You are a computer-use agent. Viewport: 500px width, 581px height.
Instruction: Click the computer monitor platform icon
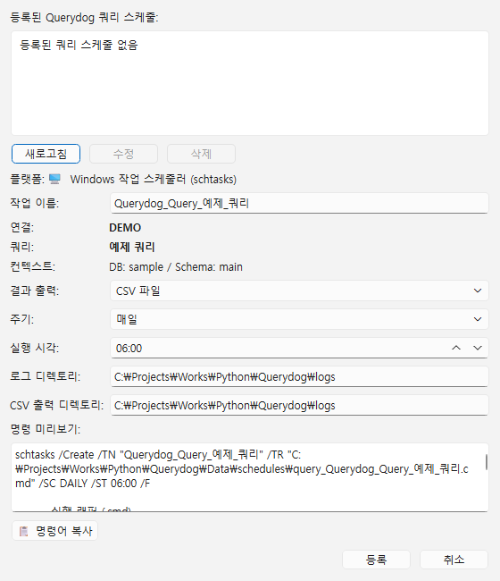(54, 179)
